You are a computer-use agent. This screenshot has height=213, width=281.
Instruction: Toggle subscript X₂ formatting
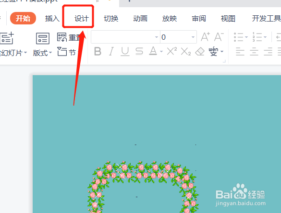pos(186,52)
